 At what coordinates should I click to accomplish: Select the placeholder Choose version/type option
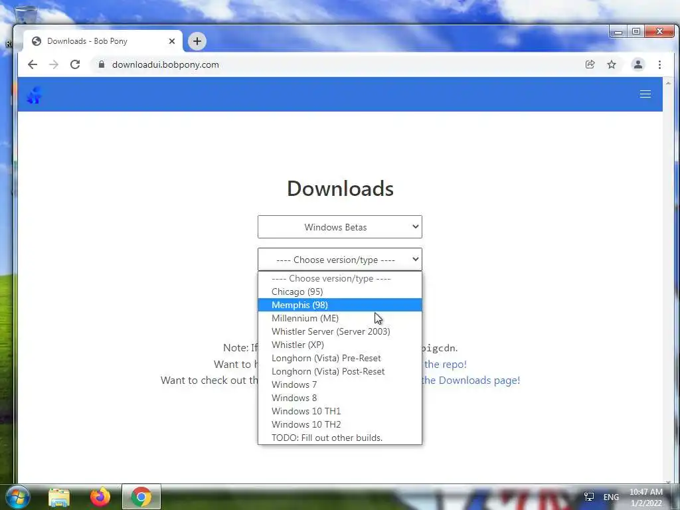339,278
